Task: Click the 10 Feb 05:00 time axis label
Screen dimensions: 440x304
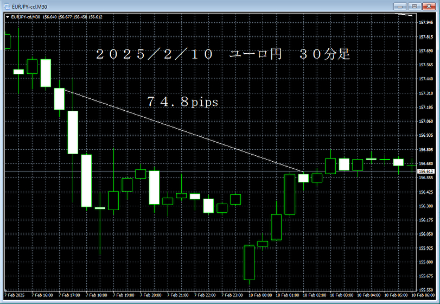Action: click(396, 295)
